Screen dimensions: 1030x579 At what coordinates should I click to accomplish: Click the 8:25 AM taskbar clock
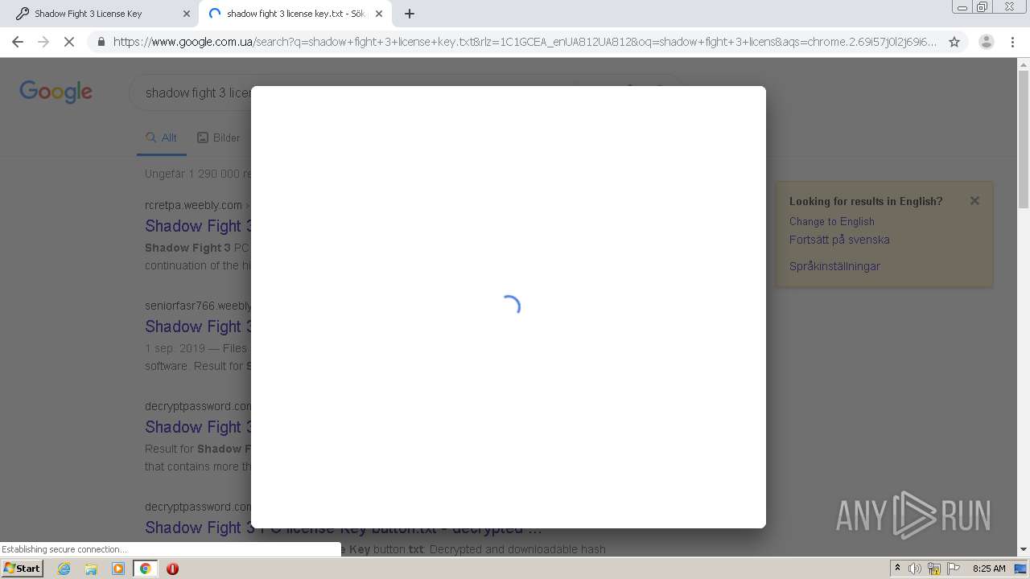click(989, 569)
